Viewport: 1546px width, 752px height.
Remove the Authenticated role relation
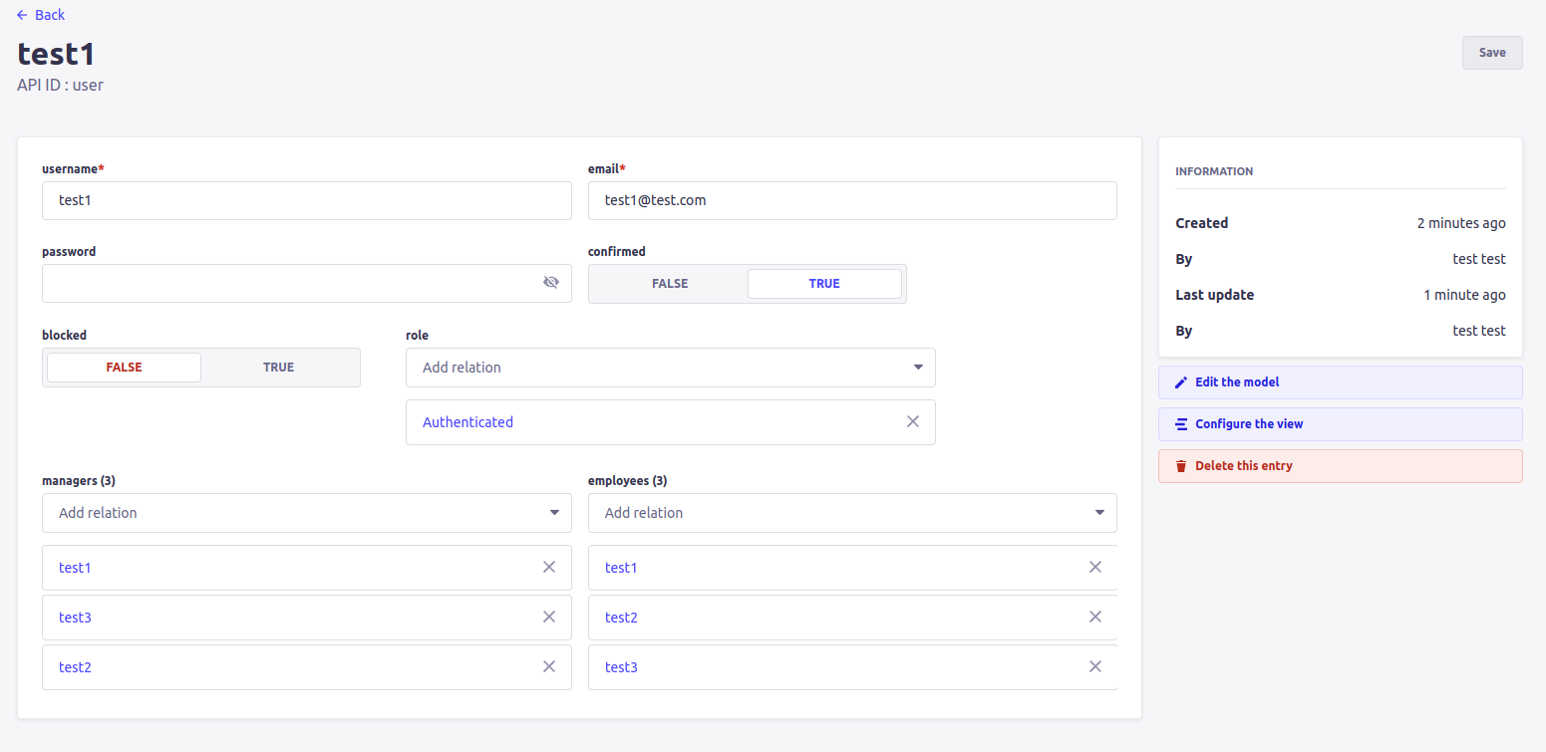912,421
